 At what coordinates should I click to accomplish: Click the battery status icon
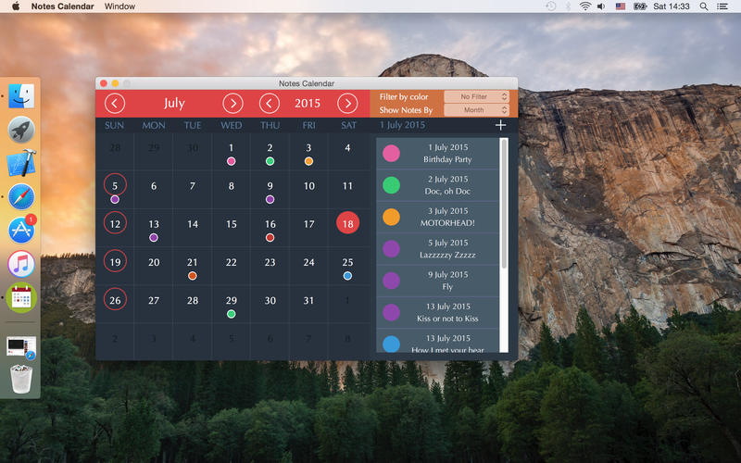coord(640,6)
